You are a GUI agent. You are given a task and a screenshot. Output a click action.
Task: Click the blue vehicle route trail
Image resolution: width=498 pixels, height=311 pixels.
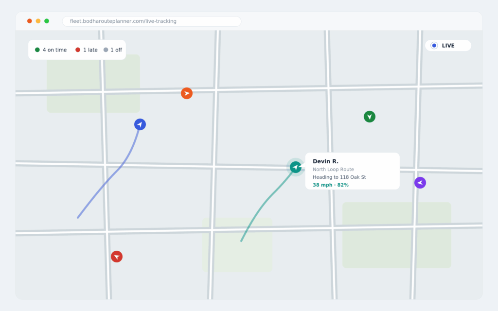[x=108, y=180]
